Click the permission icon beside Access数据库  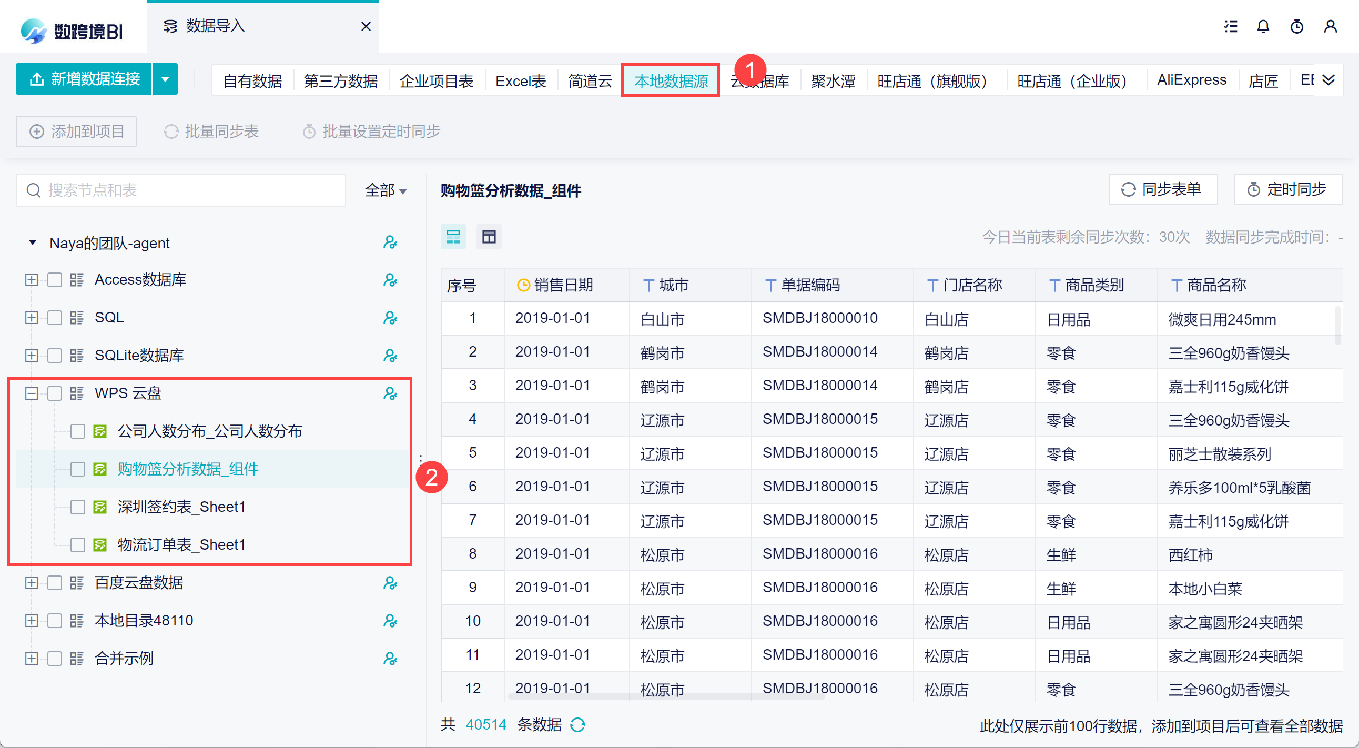point(390,280)
